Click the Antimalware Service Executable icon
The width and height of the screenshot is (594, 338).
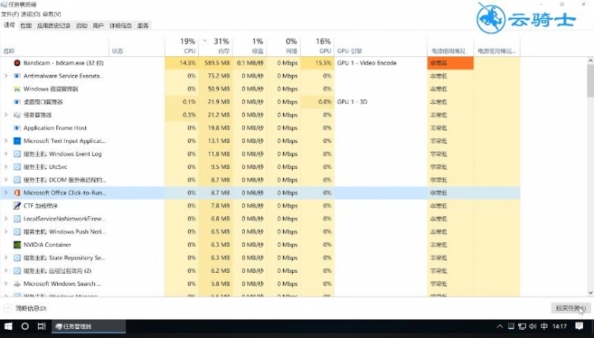[16, 76]
